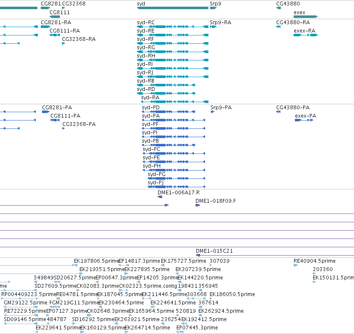354x334 pixels.
Task: Select the syd-RH transcript label
Action: click(x=146, y=56)
